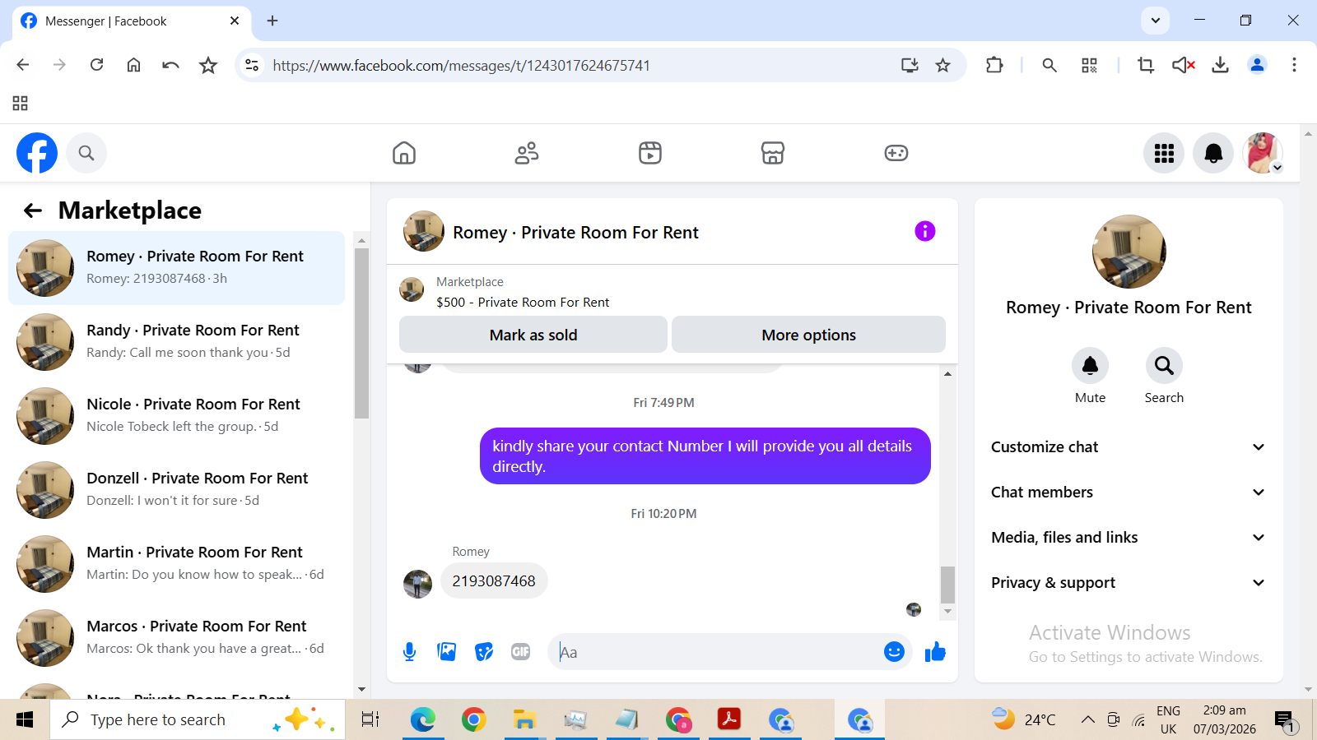
Task: Click Romey's avatar beside the phone number
Action: [x=417, y=585]
